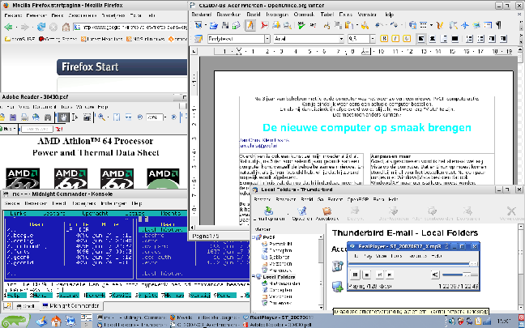Viewport: 525px width, 328px height.
Task: Click the Firefox address bar
Action: [x=130, y=27]
